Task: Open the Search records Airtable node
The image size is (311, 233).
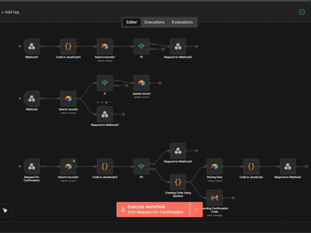Action: point(68,99)
